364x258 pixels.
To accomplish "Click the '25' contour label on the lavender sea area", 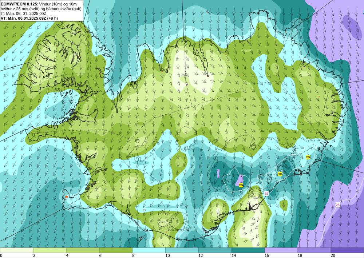I will 338,205.
